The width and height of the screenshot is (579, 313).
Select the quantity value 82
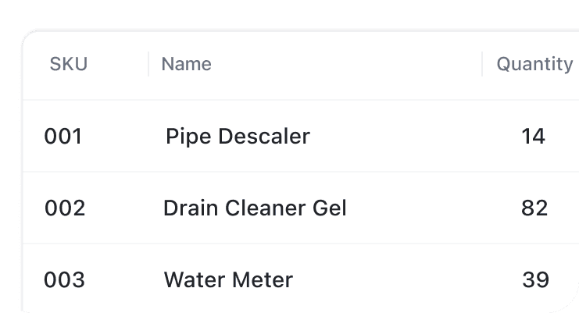tap(534, 208)
